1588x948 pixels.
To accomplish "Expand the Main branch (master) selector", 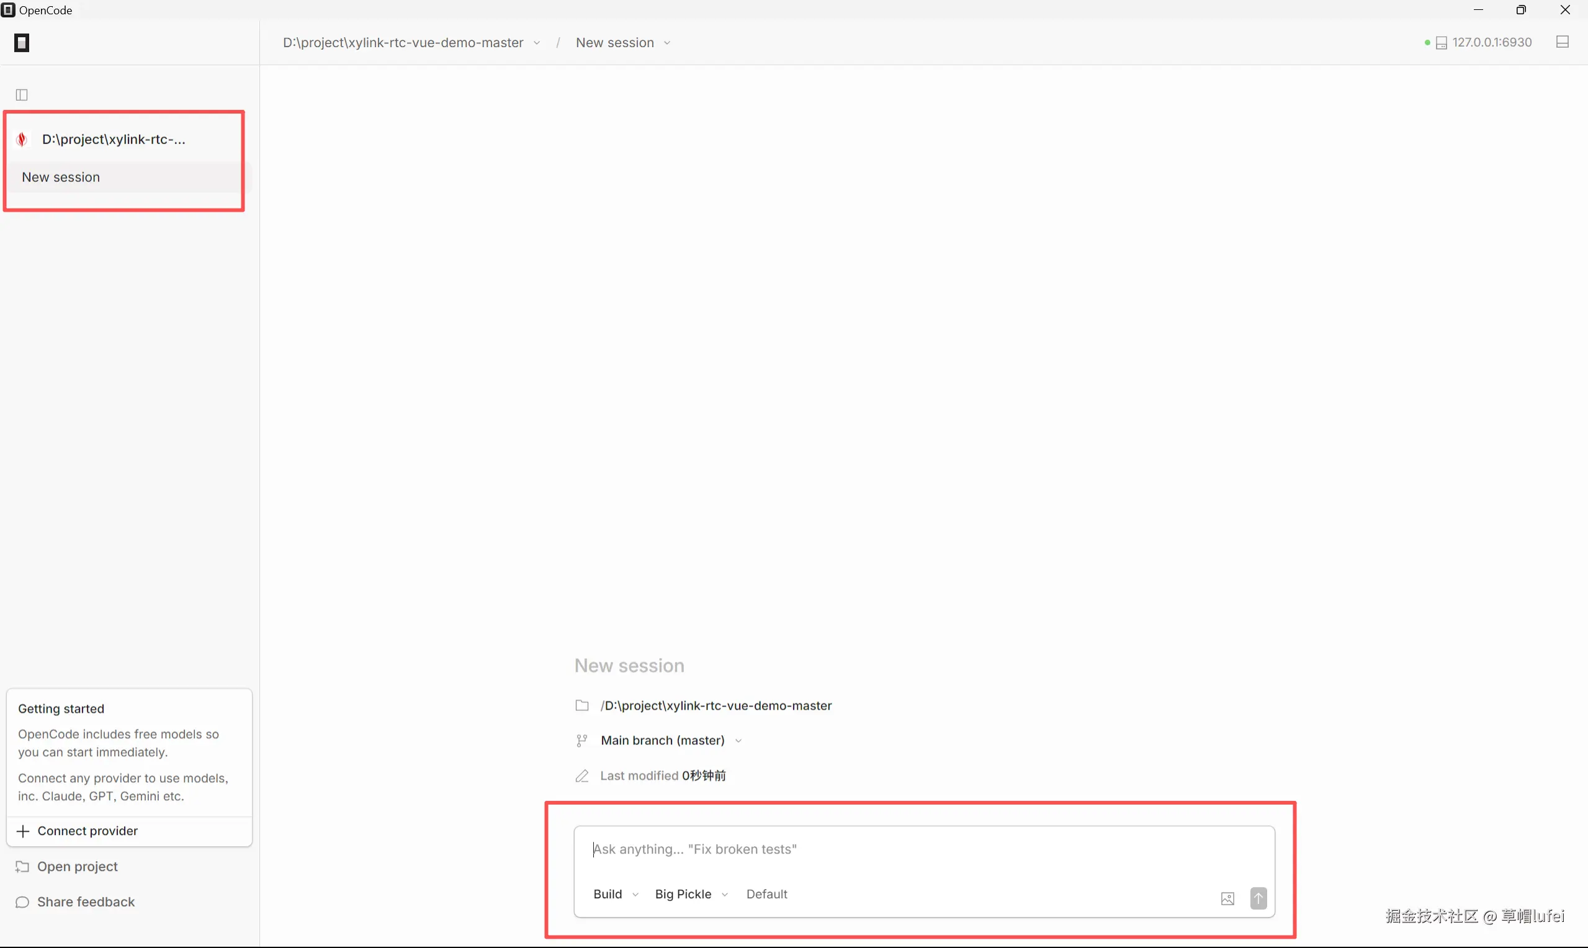I will coord(670,741).
